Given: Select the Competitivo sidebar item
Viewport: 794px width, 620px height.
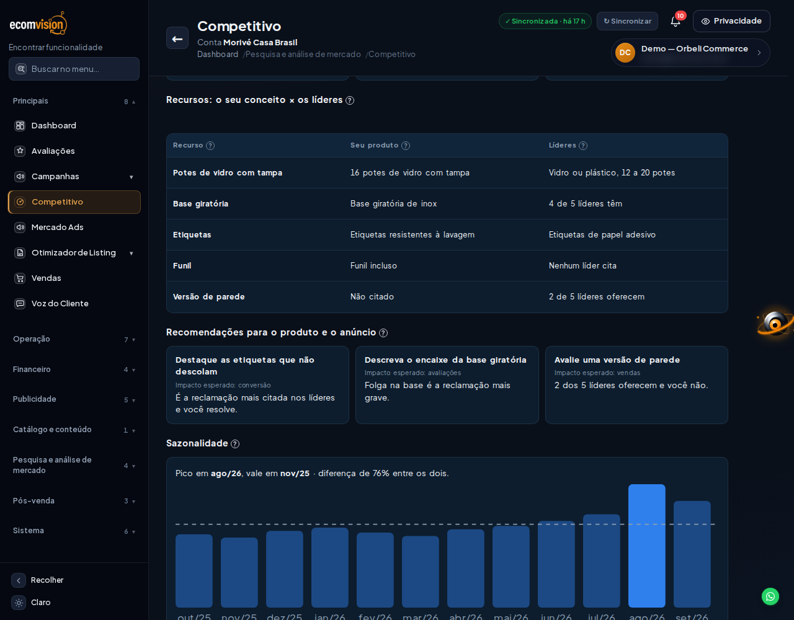Looking at the screenshot, I should tap(74, 202).
